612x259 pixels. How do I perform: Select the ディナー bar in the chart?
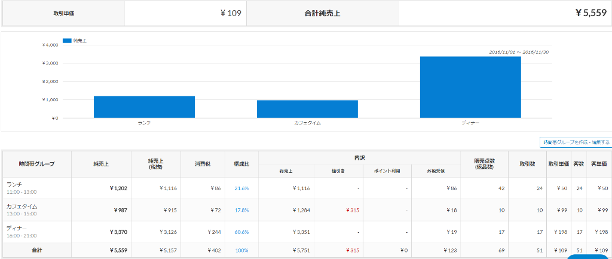pos(470,87)
